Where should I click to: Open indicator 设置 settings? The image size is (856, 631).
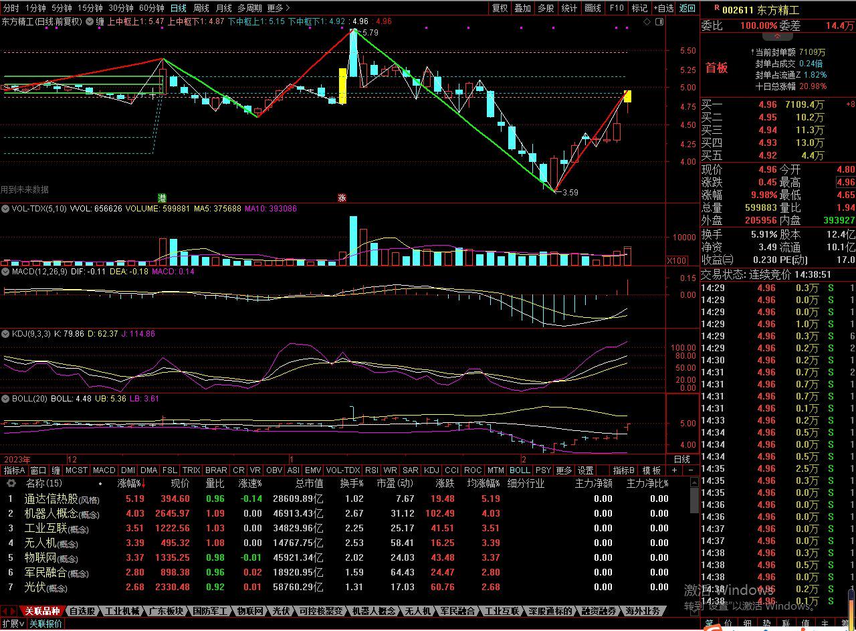tap(586, 470)
